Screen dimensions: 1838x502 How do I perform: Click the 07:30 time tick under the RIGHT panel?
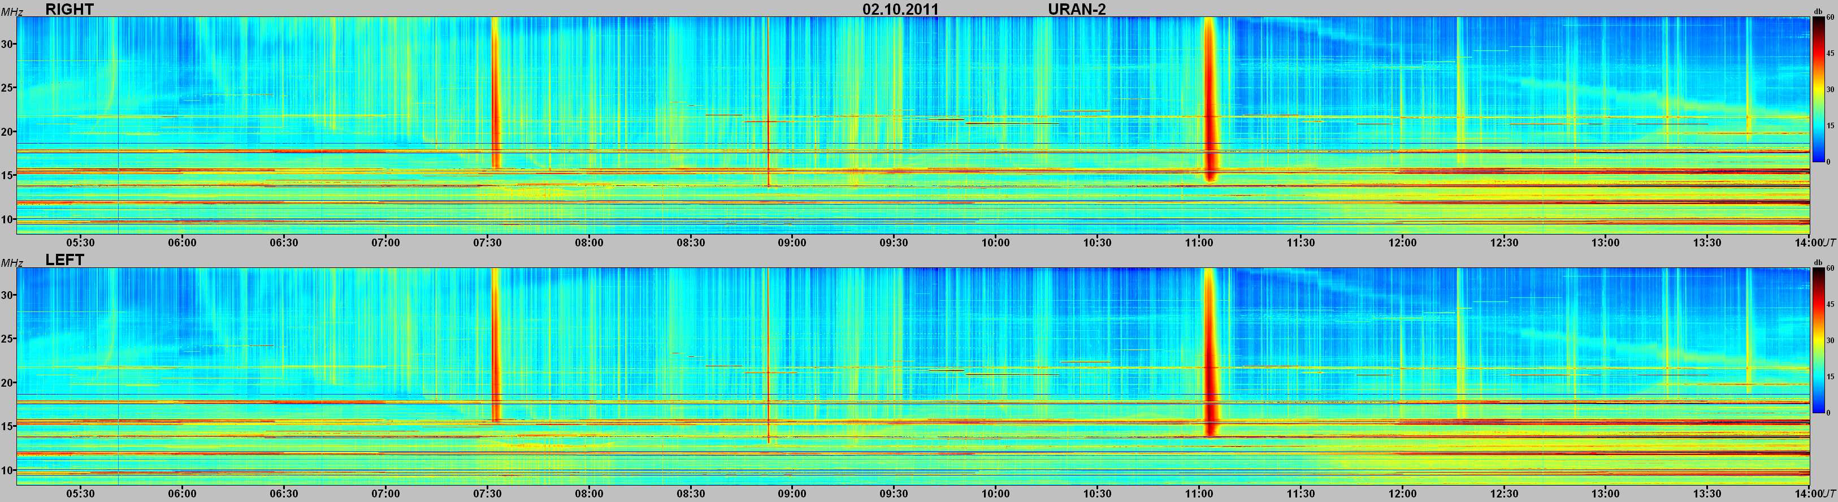point(487,243)
